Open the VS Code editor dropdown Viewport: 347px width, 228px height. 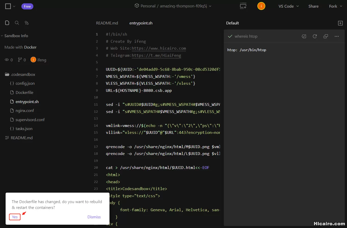tap(288, 6)
